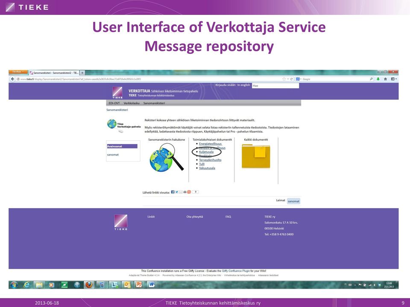Open the Windows Start orb

pos(14,285)
